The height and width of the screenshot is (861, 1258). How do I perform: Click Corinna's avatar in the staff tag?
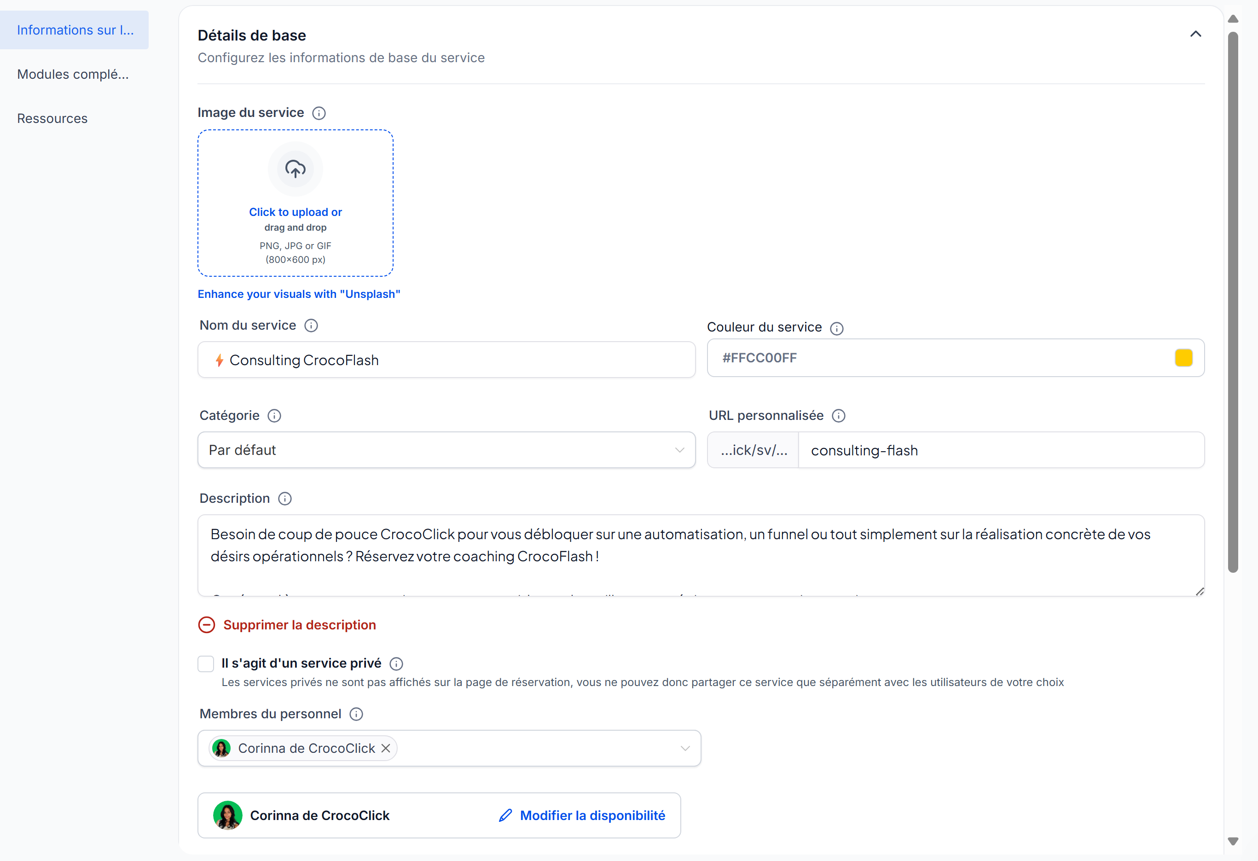(x=221, y=748)
